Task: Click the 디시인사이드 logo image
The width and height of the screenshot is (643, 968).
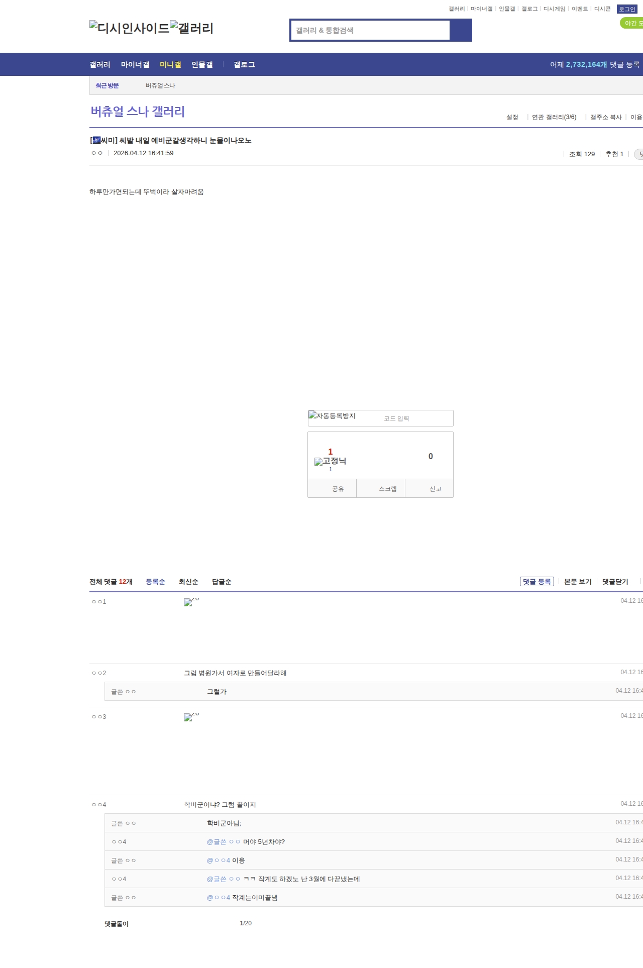Action: (130, 28)
